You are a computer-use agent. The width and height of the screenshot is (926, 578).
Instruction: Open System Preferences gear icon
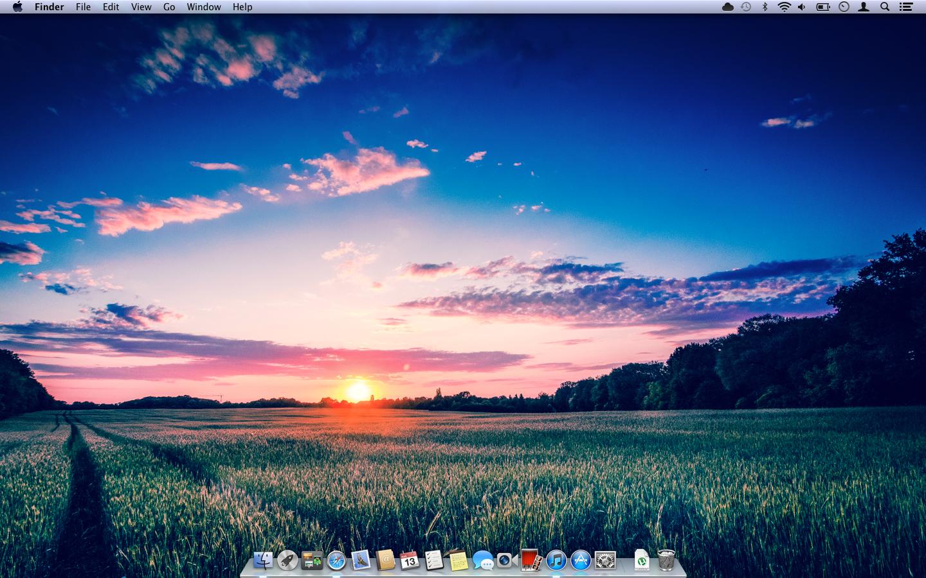click(605, 560)
